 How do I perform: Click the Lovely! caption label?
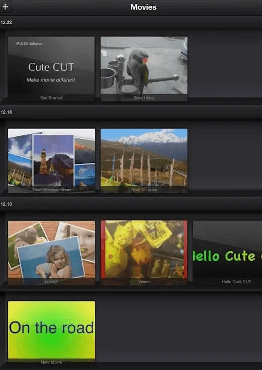(x=51, y=282)
